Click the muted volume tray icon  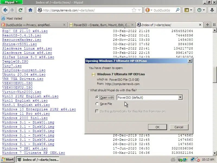[198, 160]
